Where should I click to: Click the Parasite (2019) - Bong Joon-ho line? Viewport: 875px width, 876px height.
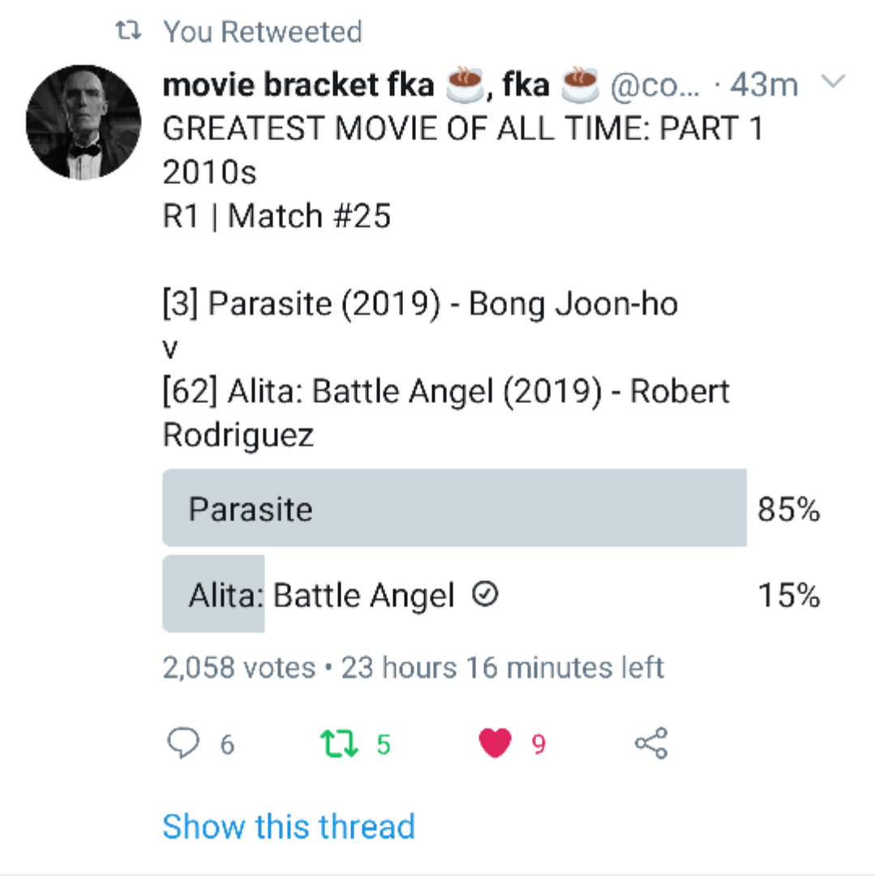[x=420, y=303]
